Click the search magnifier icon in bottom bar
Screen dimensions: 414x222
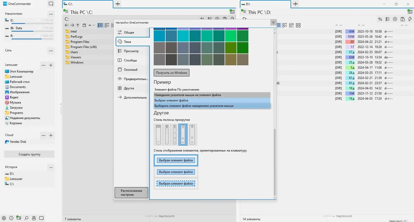[x=26, y=218]
